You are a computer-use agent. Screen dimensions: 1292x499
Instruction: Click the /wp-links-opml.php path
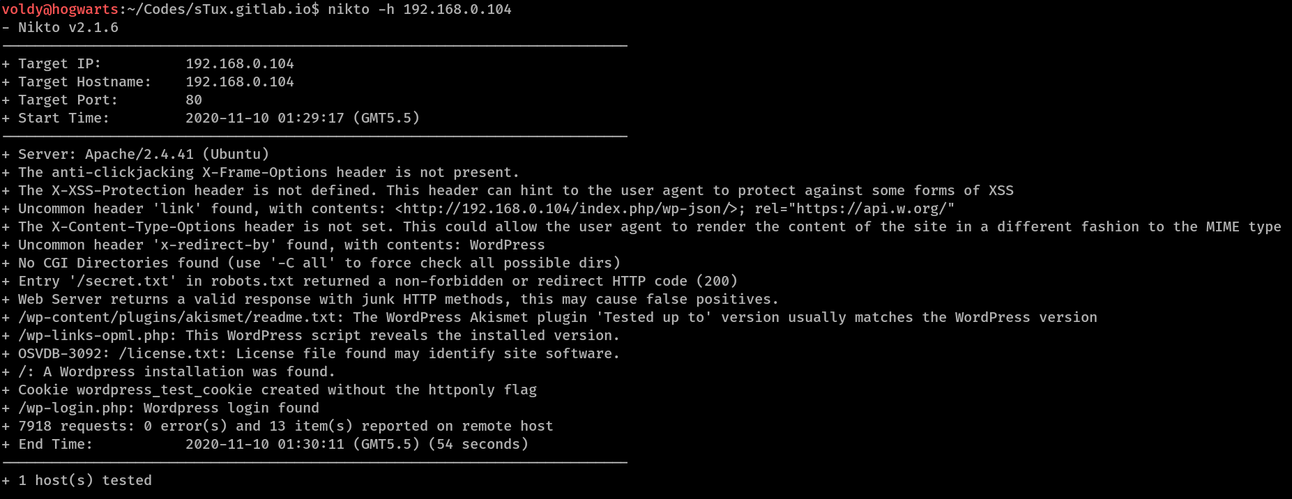(x=97, y=335)
